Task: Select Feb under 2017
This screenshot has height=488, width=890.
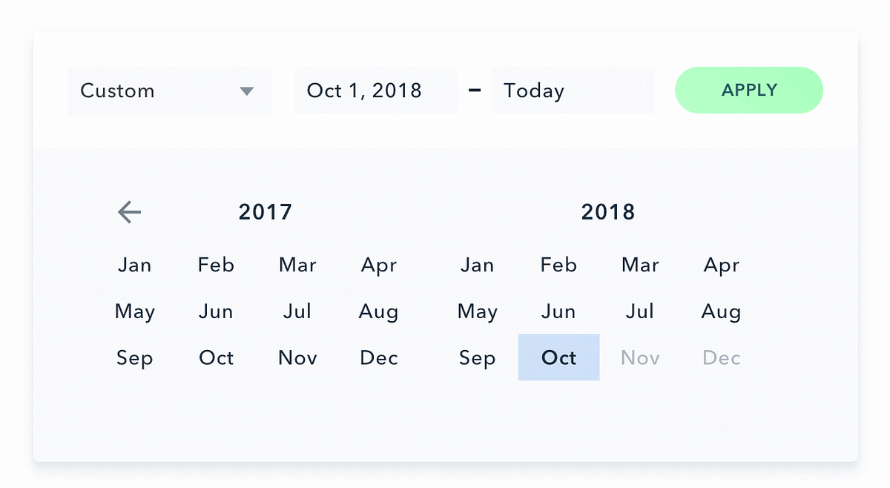Action: (x=216, y=265)
